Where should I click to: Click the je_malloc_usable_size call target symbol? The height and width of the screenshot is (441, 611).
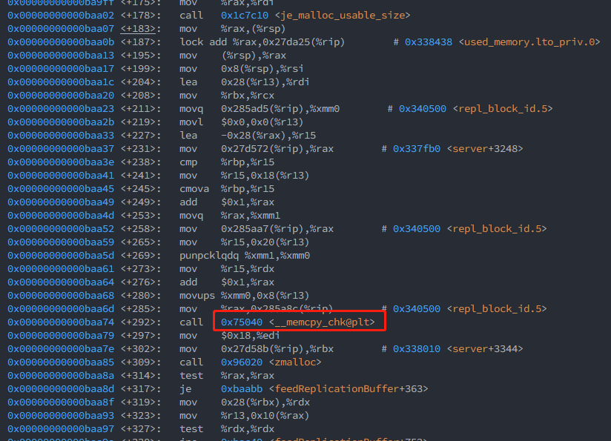pyautogui.click(x=347, y=14)
